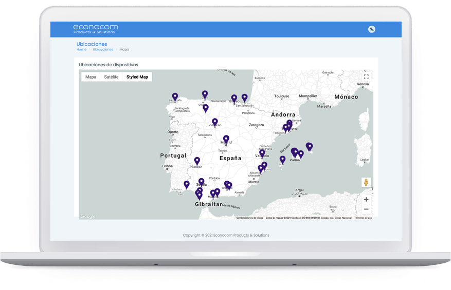Select the Styled Map view
The width and height of the screenshot is (451, 290).
(x=137, y=77)
